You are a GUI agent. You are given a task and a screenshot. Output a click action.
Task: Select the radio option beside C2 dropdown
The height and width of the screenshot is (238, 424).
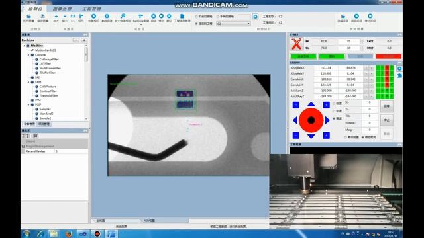click(x=197, y=24)
